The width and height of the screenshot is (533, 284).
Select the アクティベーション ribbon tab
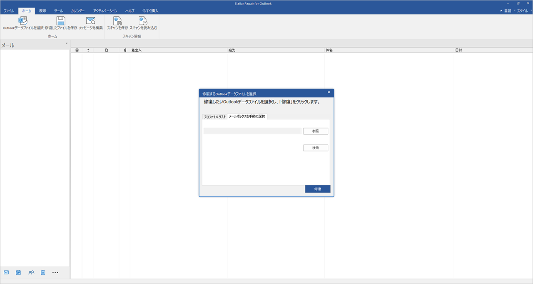(x=105, y=11)
